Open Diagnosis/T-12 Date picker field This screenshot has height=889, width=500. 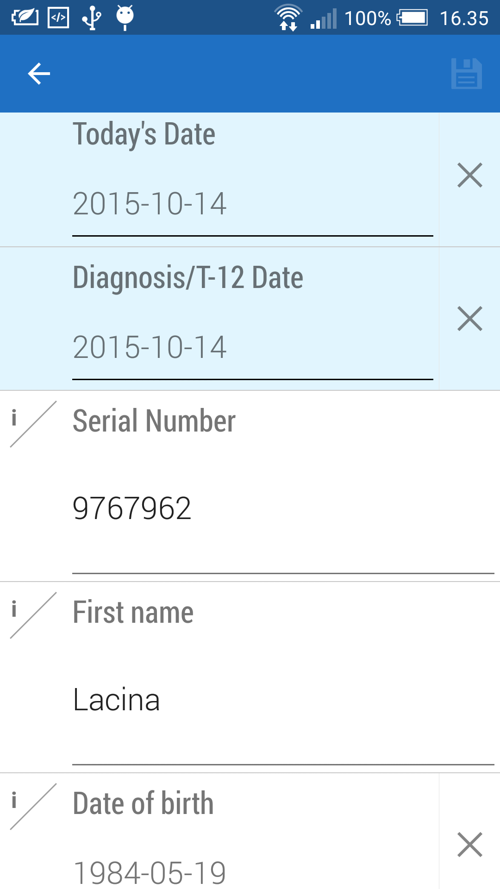[252, 347]
